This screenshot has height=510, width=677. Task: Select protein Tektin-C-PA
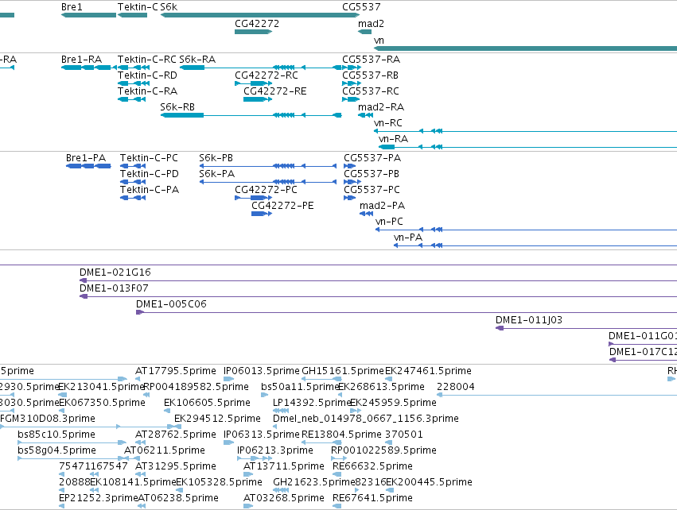(150, 190)
